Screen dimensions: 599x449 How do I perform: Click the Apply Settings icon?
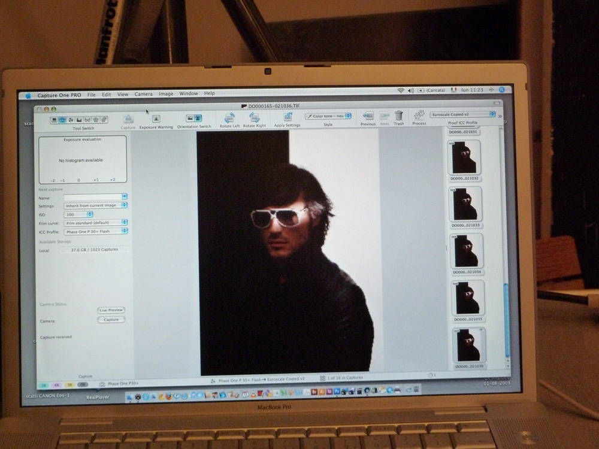(x=288, y=117)
